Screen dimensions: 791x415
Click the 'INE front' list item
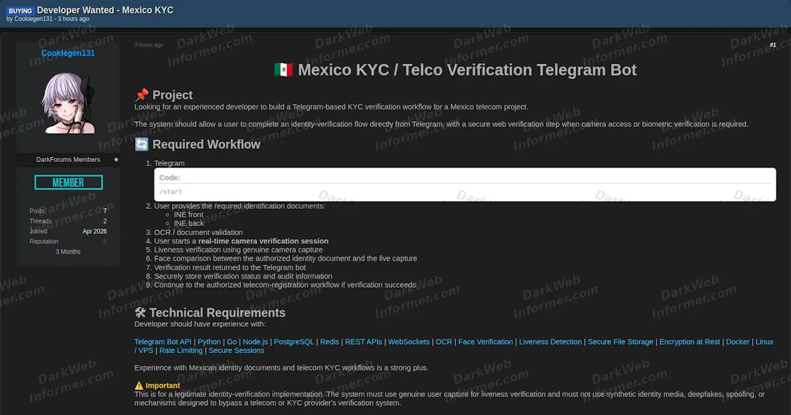click(189, 215)
